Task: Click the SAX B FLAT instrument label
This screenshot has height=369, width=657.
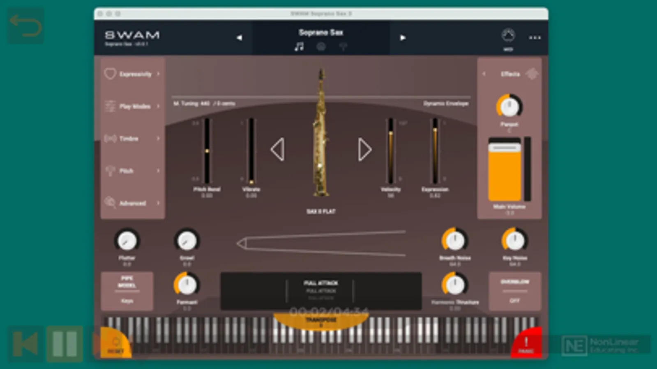Action: coord(321,212)
